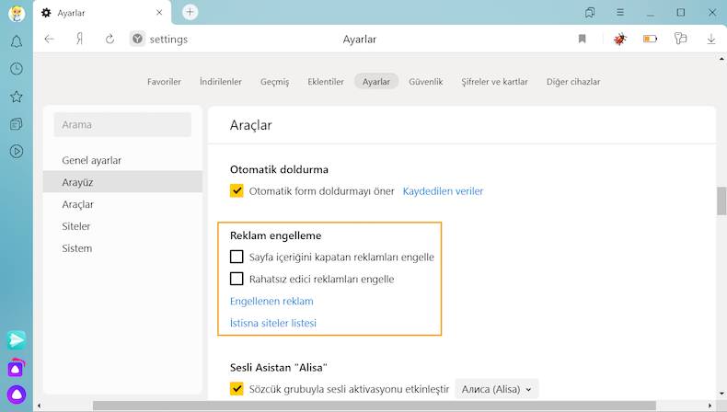This screenshot has width=727, height=412.
Task: Open the history clock in sidebar
Action: (x=16, y=69)
